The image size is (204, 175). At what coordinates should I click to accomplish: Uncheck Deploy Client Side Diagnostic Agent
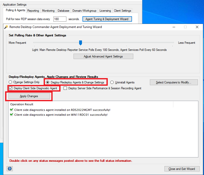click(11, 88)
